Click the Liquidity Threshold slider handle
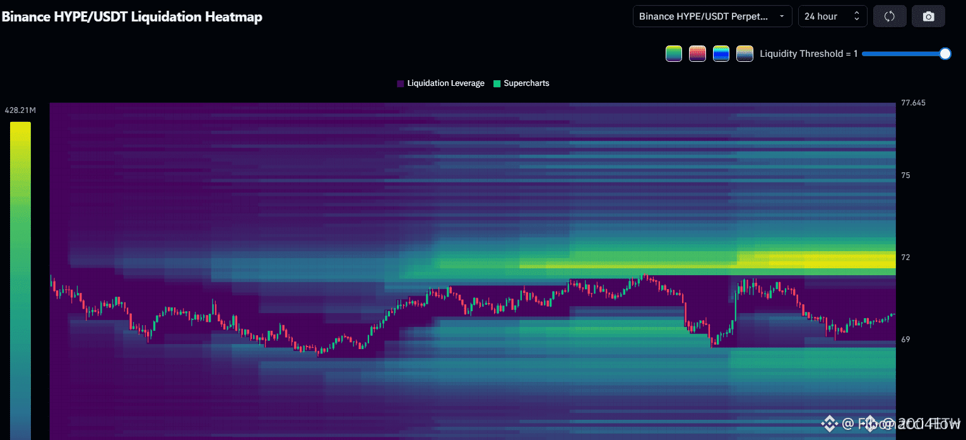This screenshot has height=440, width=966. tap(945, 54)
